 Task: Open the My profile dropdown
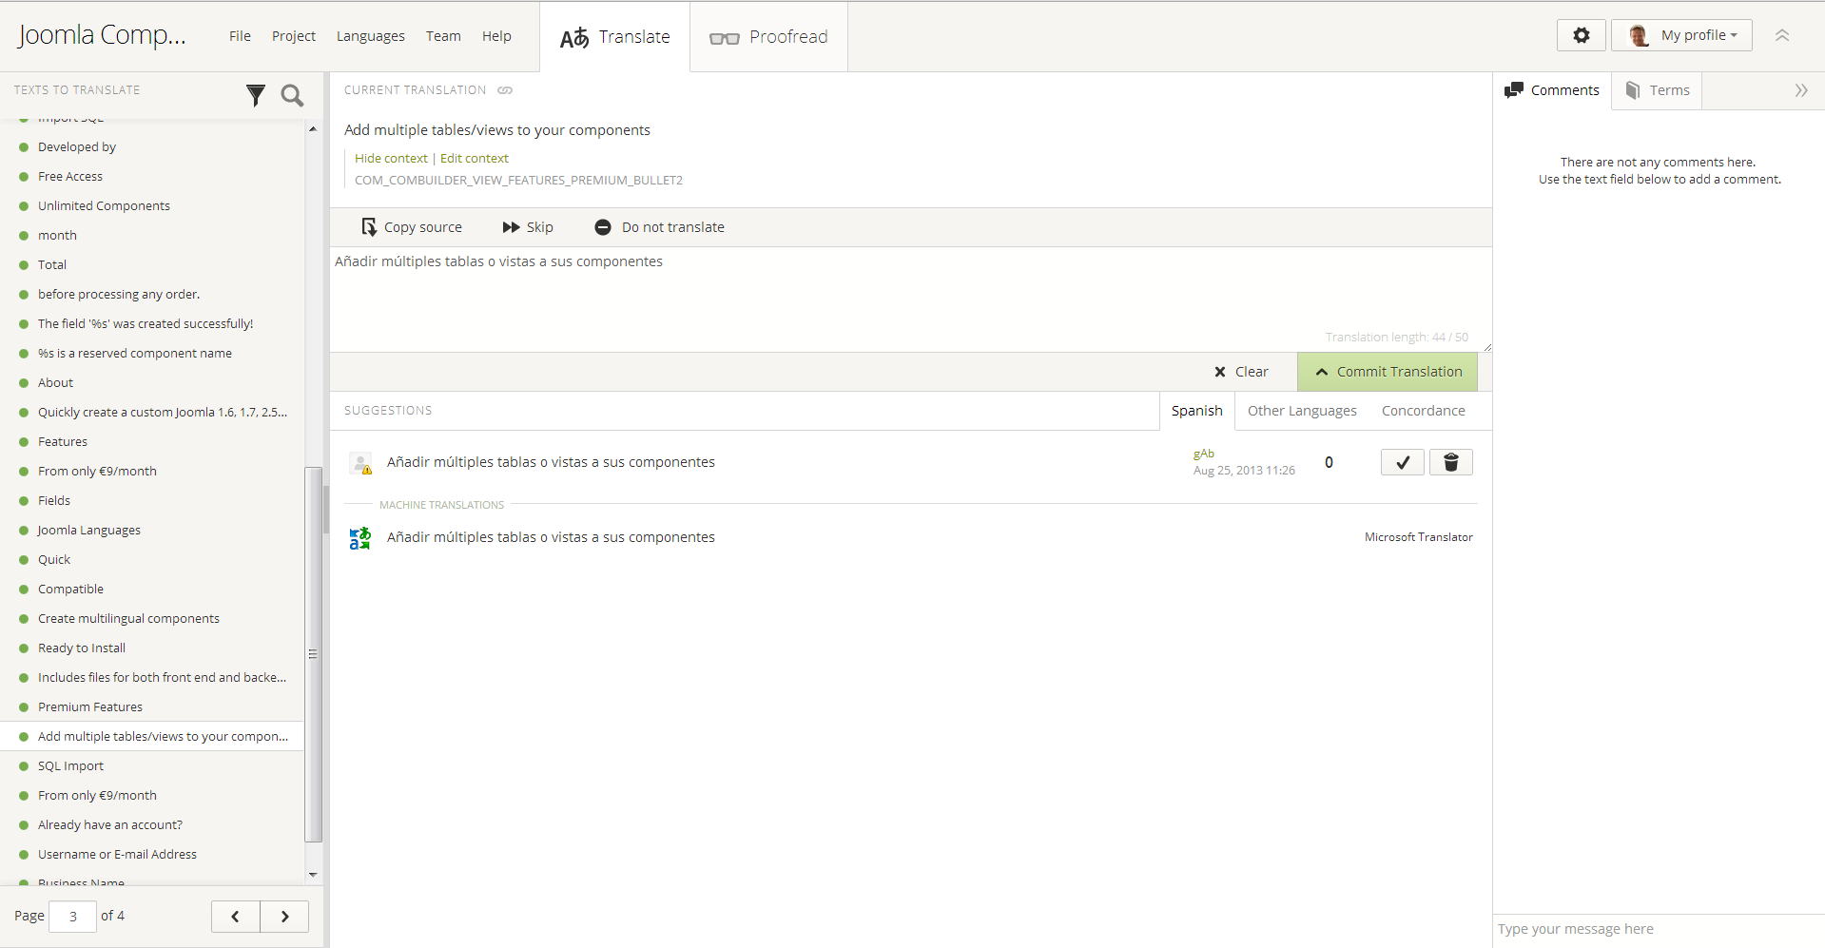pyautogui.click(x=1682, y=35)
